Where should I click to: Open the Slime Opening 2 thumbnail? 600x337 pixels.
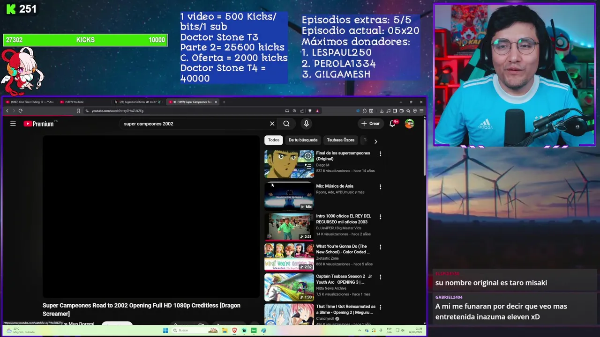[289, 314]
